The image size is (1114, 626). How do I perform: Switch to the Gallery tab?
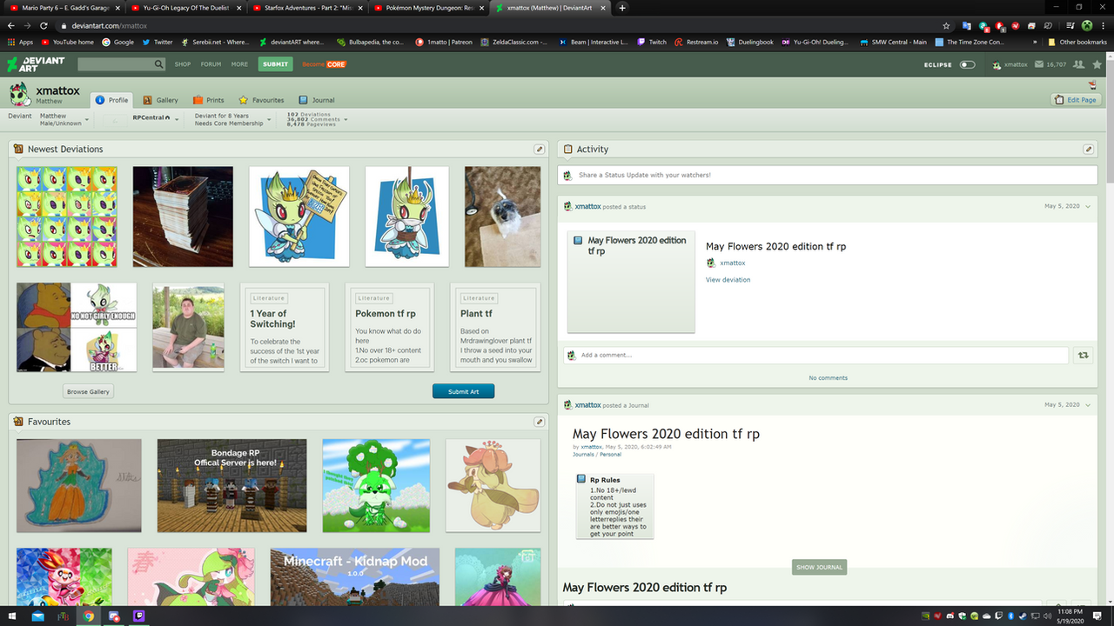tap(161, 100)
